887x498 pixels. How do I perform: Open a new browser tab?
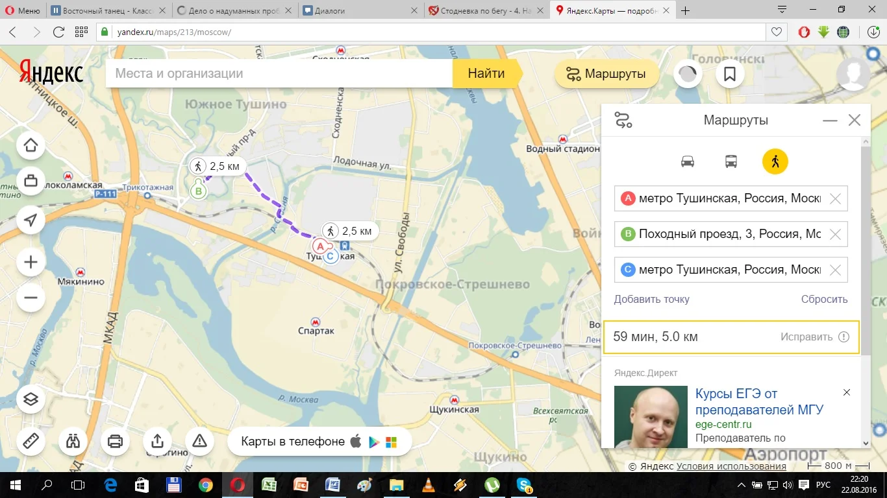pos(686,10)
